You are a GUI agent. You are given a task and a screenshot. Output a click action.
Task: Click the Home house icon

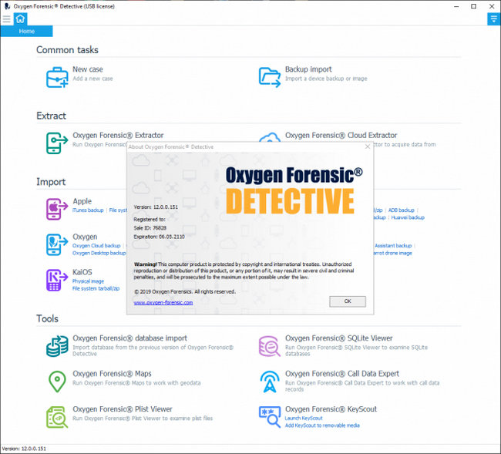(x=20, y=19)
